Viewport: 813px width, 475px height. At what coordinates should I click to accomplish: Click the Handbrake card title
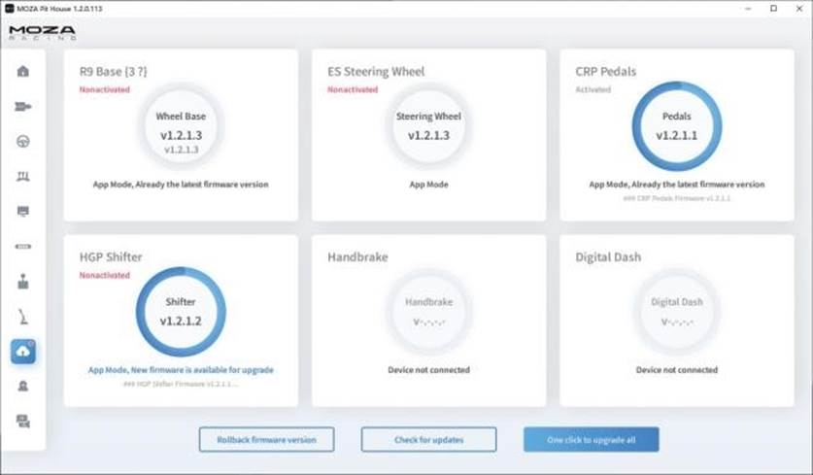(357, 257)
